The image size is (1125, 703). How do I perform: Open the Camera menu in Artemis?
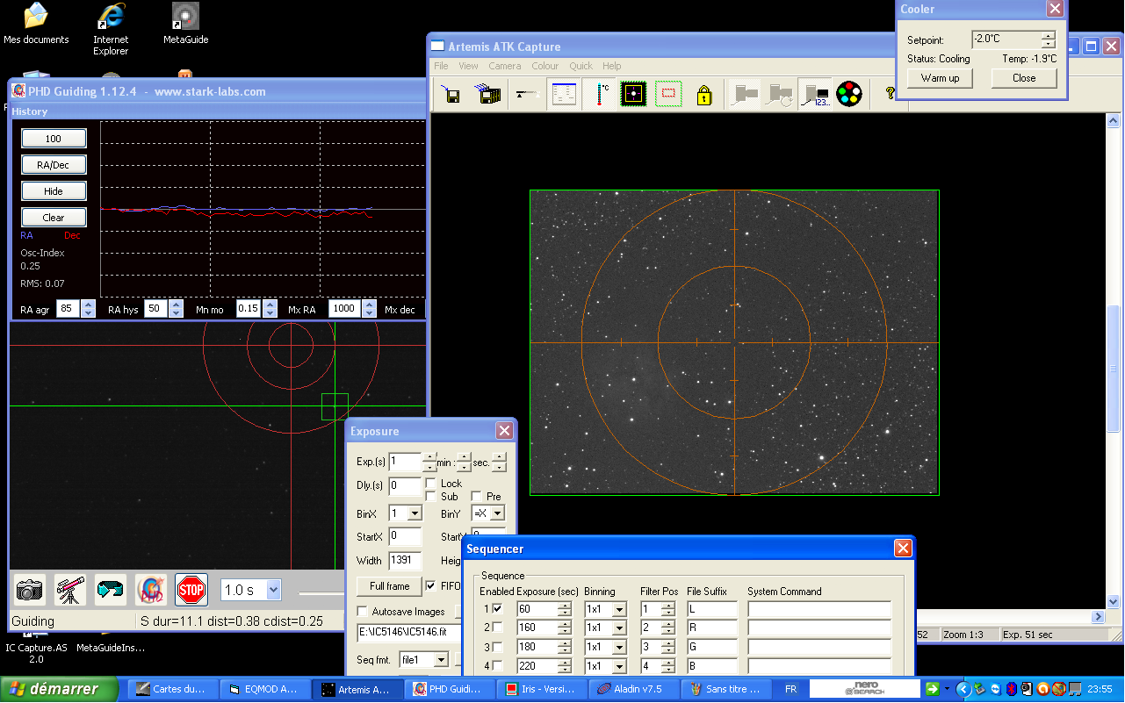point(504,66)
